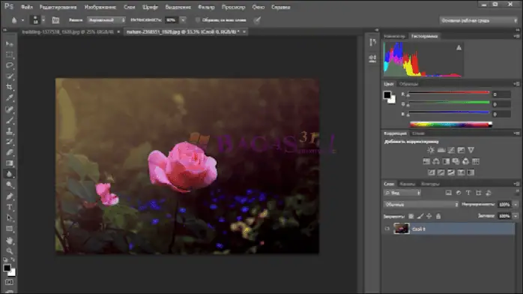
Task: Select the Eyedropper tool
Action: click(9, 98)
